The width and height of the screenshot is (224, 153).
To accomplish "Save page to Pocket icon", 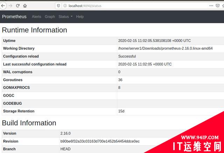I will tap(218, 6).
